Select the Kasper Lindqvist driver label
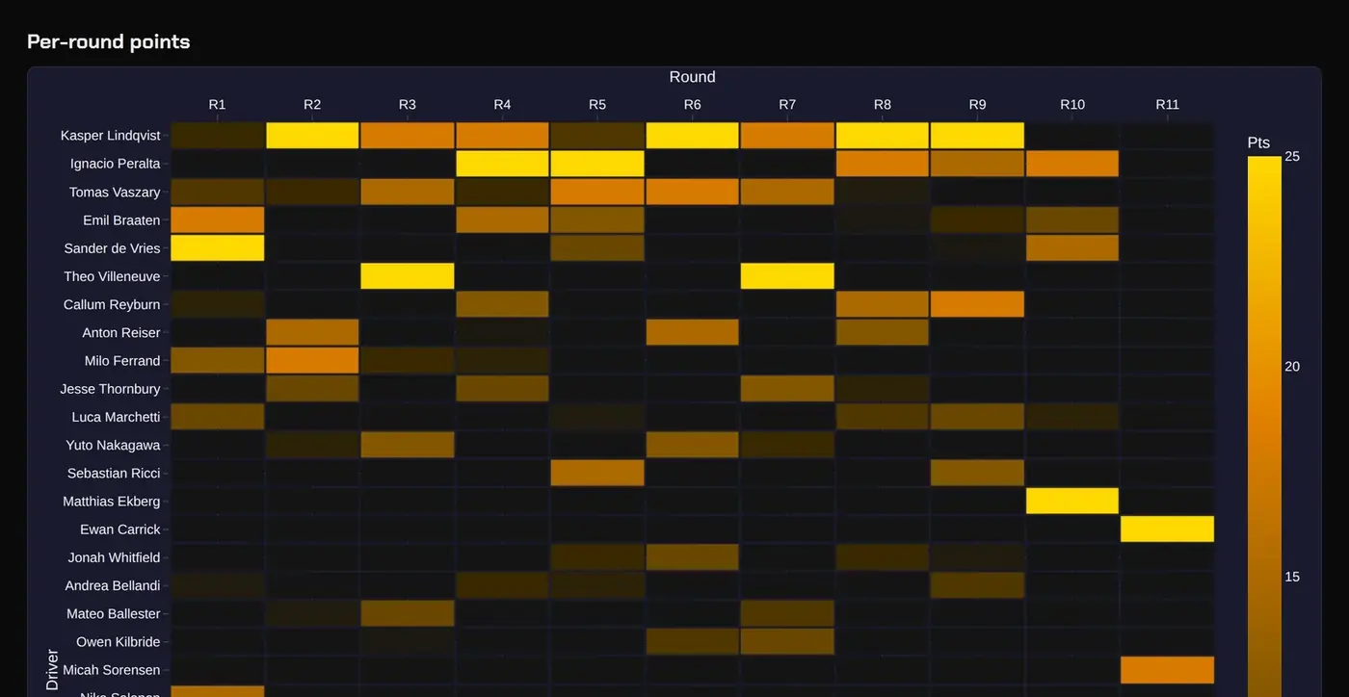1349x697 pixels. tap(111, 136)
